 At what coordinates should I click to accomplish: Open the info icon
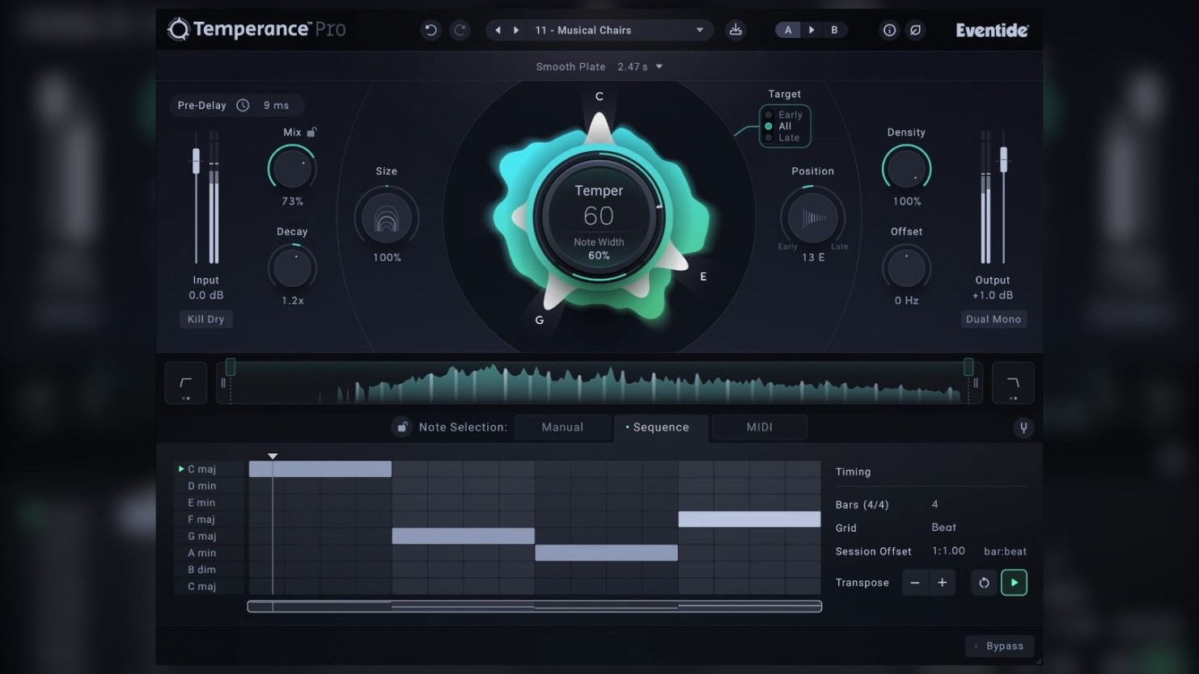[889, 30]
